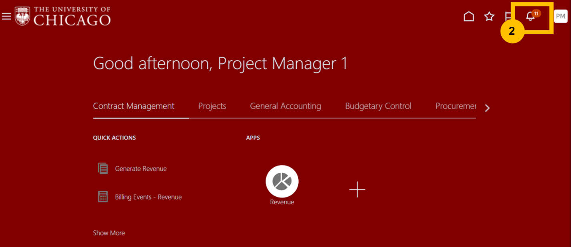This screenshot has width=571, height=247.
Task: Click the Generate Revenue document icon
Action: [103, 168]
